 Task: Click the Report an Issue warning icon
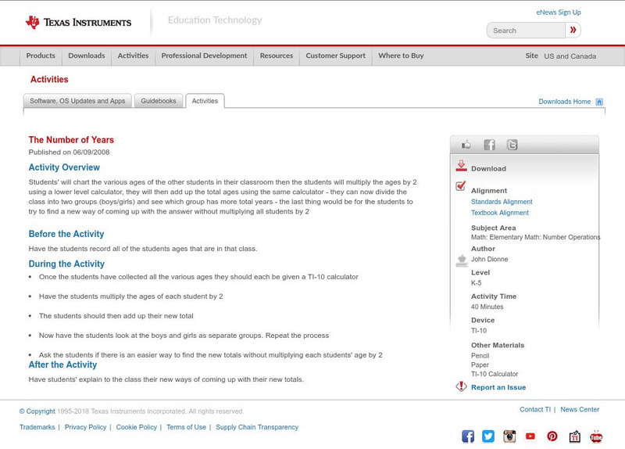point(461,386)
